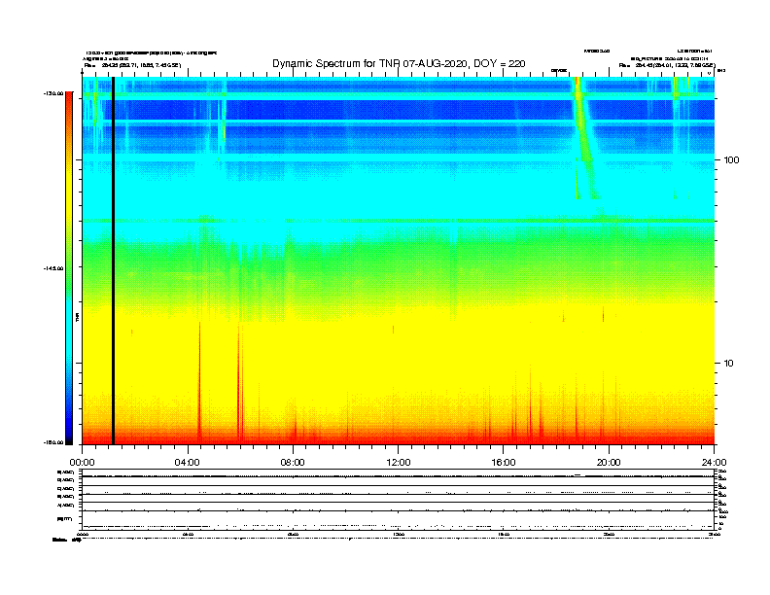770x595 pixels.
Task: Click the -145.00 color scale label
Action: pos(52,268)
